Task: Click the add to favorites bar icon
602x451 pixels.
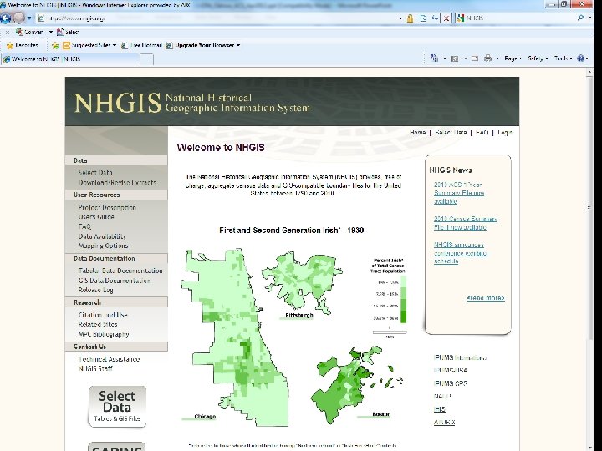Action: [x=55, y=46]
